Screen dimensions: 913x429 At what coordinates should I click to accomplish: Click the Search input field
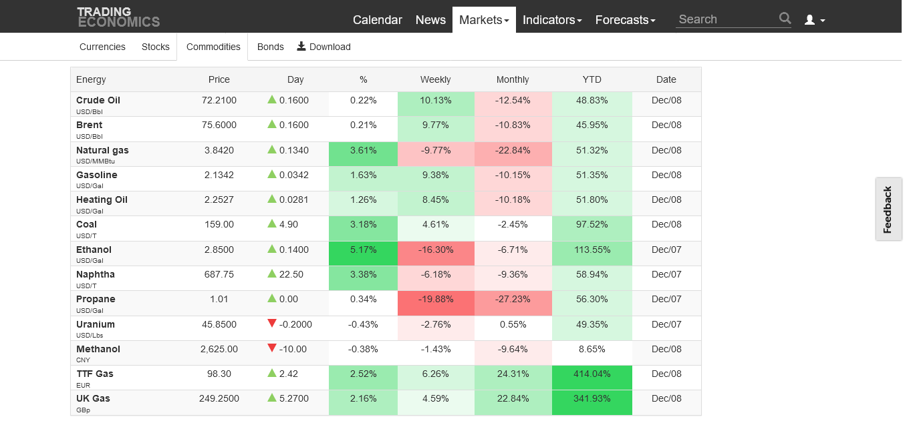tap(727, 19)
